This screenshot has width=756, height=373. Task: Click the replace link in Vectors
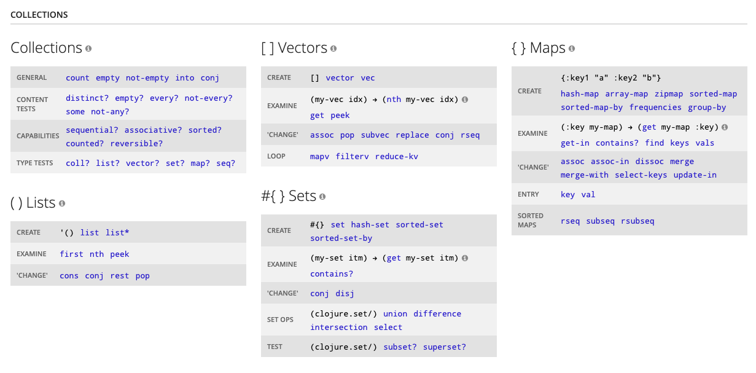point(413,135)
